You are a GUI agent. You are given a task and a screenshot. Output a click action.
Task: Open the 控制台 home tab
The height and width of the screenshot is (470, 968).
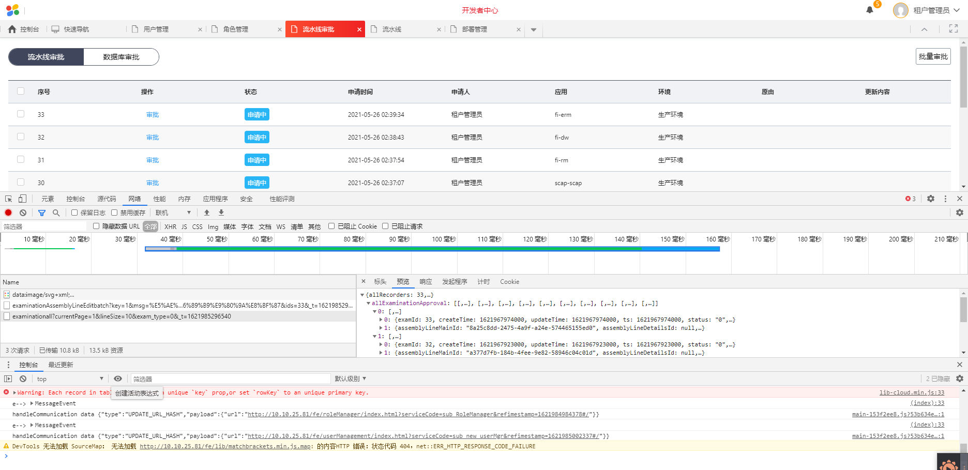click(24, 29)
